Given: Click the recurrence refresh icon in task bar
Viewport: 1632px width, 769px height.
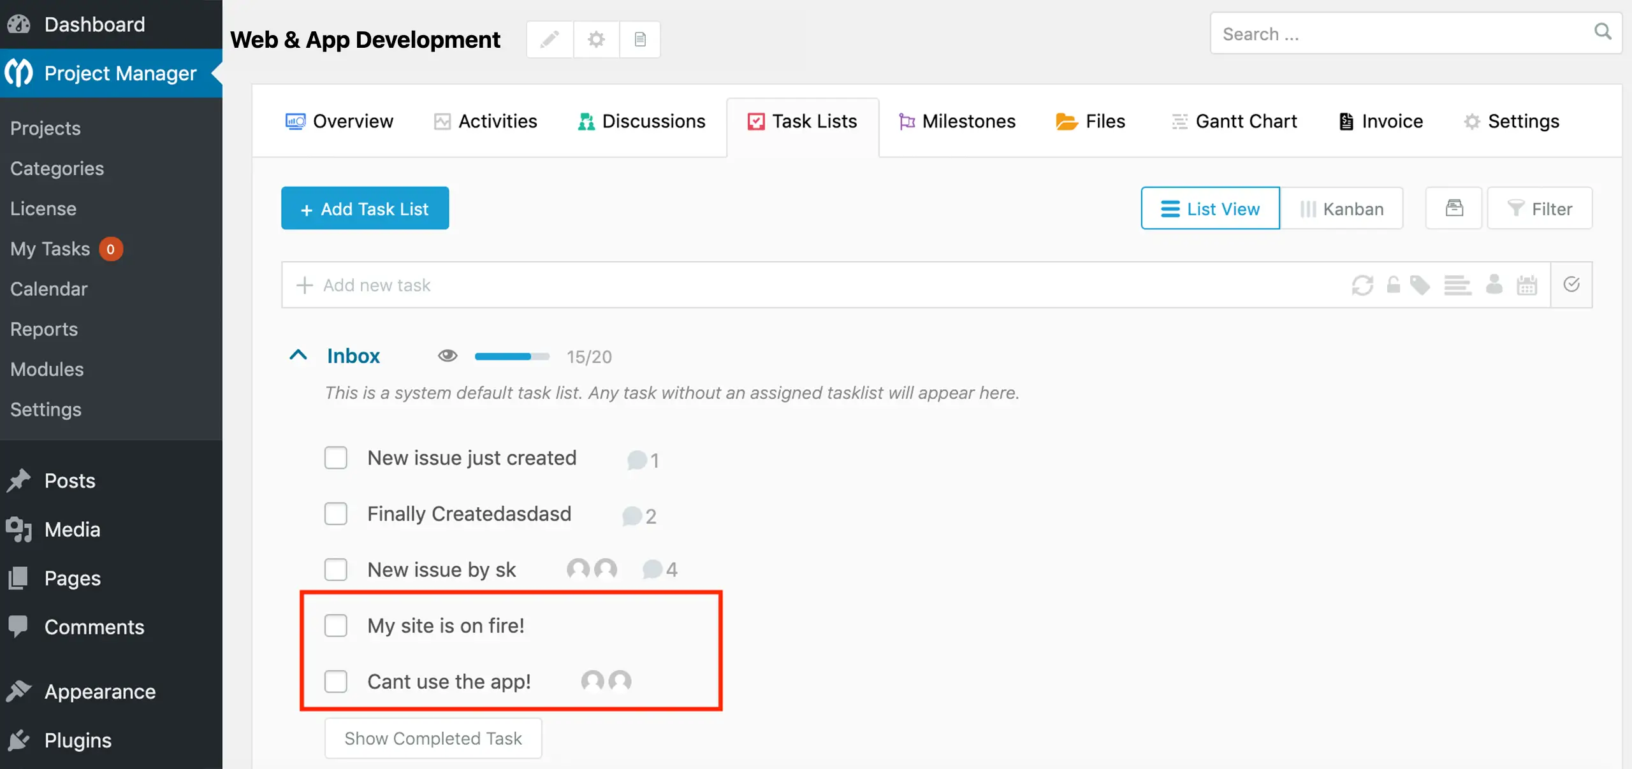Looking at the screenshot, I should 1364,285.
